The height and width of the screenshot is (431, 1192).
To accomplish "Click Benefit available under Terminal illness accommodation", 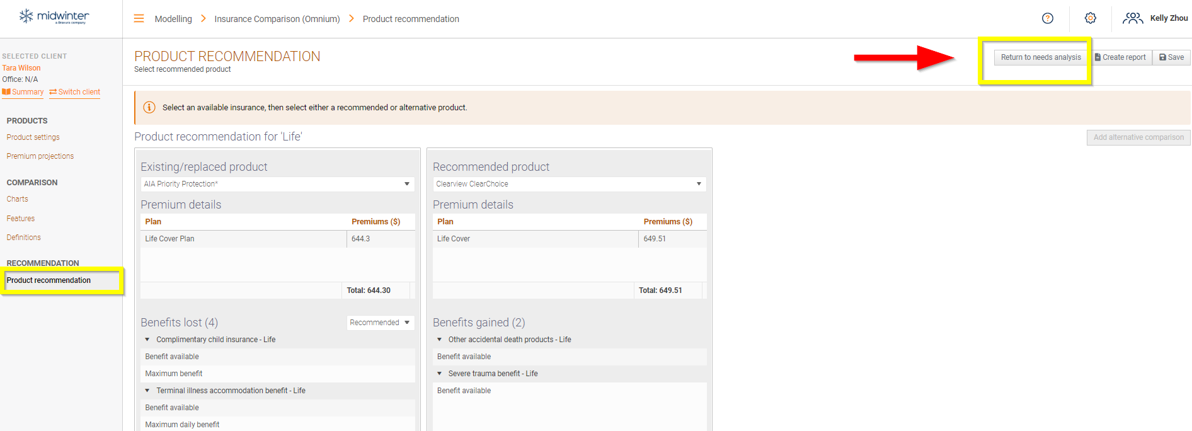I will (277, 408).
